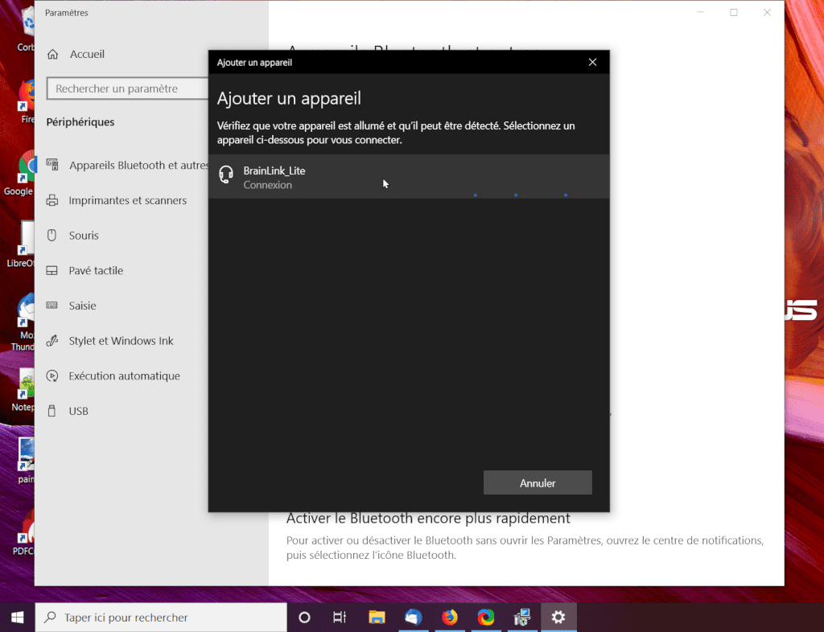Image resolution: width=824 pixels, height=632 pixels.
Task: Click the touchpad icon beside Pavé tactile
Action: (x=52, y=271)
